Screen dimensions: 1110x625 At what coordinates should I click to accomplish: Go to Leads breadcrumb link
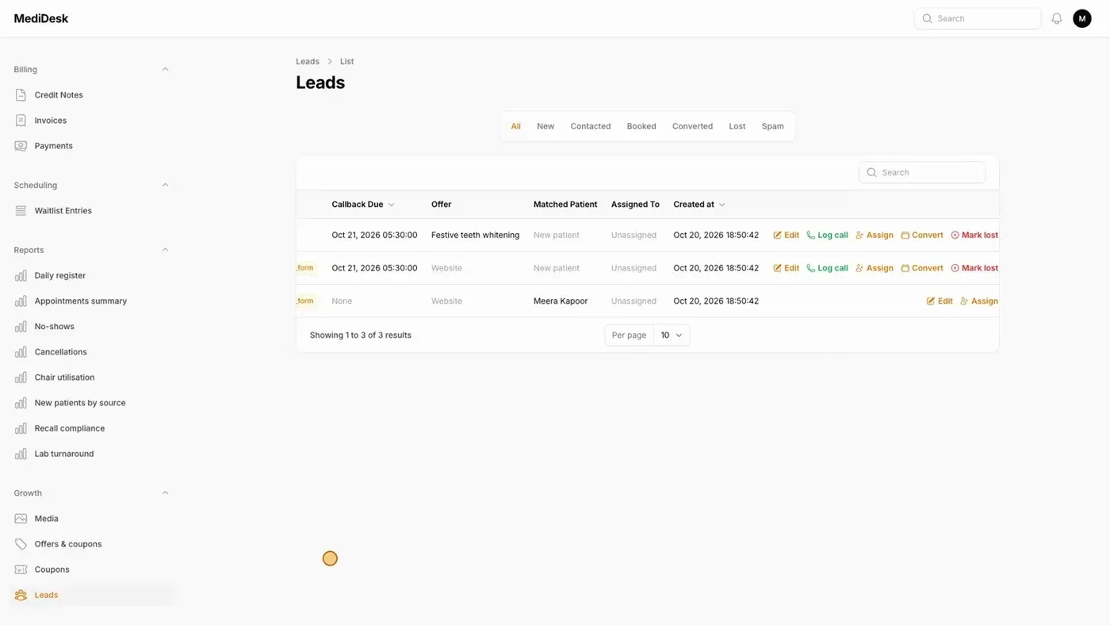pyautogui.click(x=308, y=61)
